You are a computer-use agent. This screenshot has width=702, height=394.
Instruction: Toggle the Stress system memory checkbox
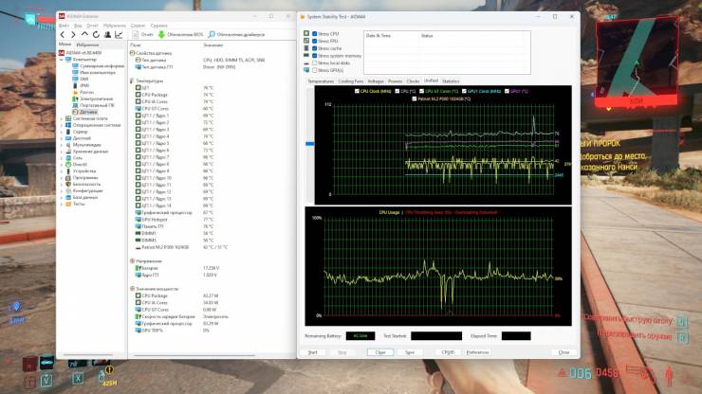tap(315, 56)
